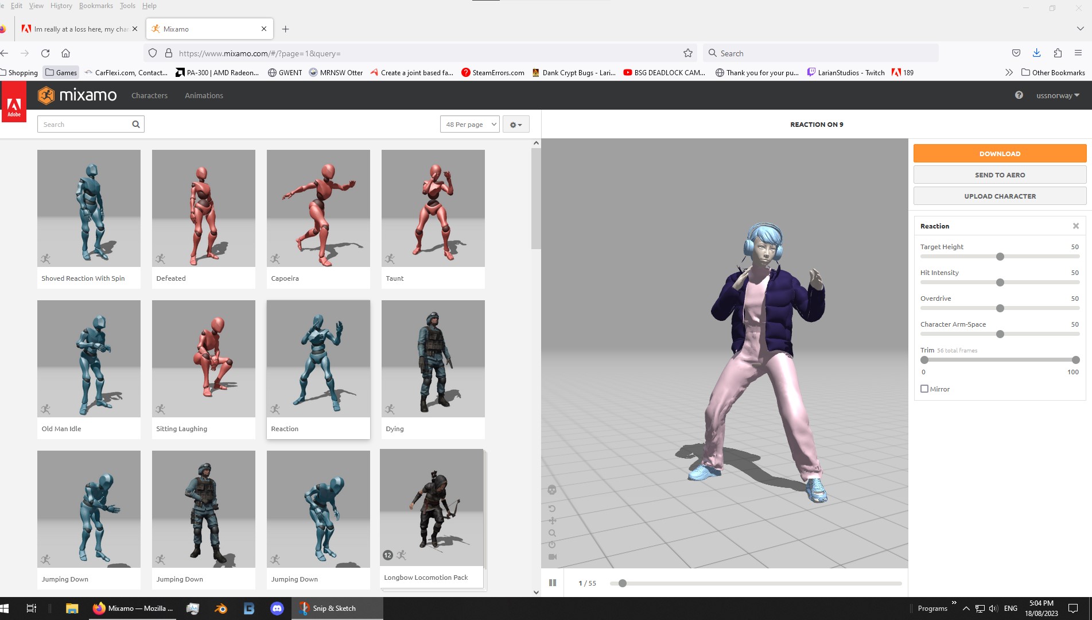Select the skull head-tracking icon in viewport

(551, 490)
